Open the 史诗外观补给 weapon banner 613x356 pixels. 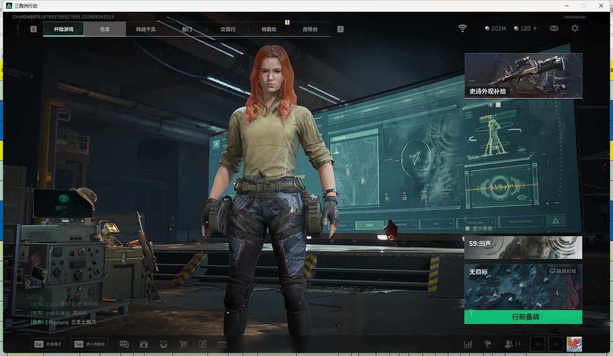click(523, 76)
